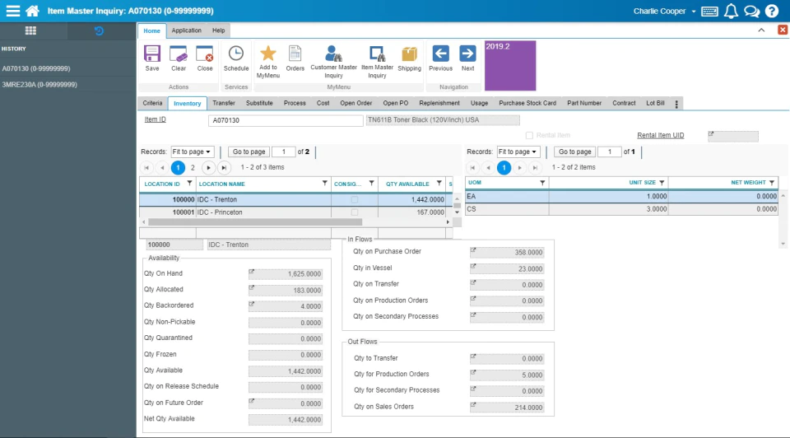The width and height of the screenshot is (790, 438).
Task: Select the Application ribbon tab
Action: click(187, 30)
